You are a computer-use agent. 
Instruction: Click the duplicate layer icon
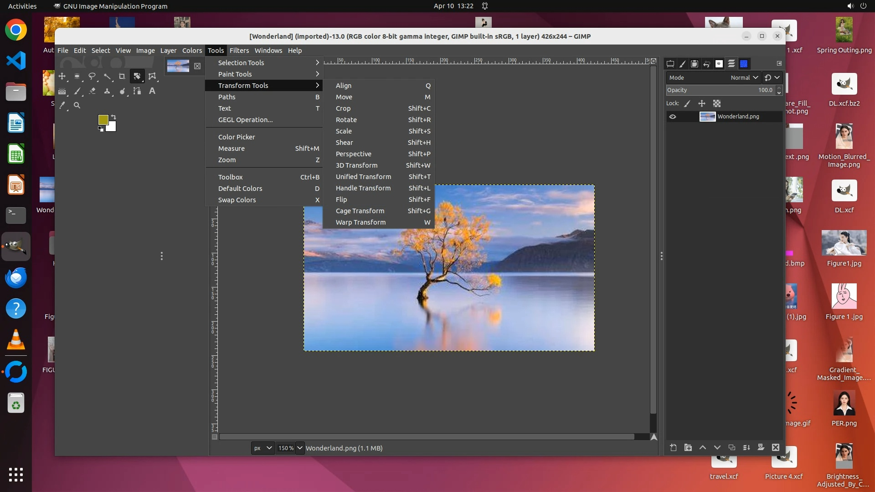[x=731, y=447]
